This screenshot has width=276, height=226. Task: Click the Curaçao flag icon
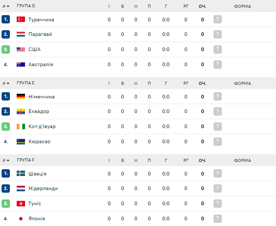21,142
